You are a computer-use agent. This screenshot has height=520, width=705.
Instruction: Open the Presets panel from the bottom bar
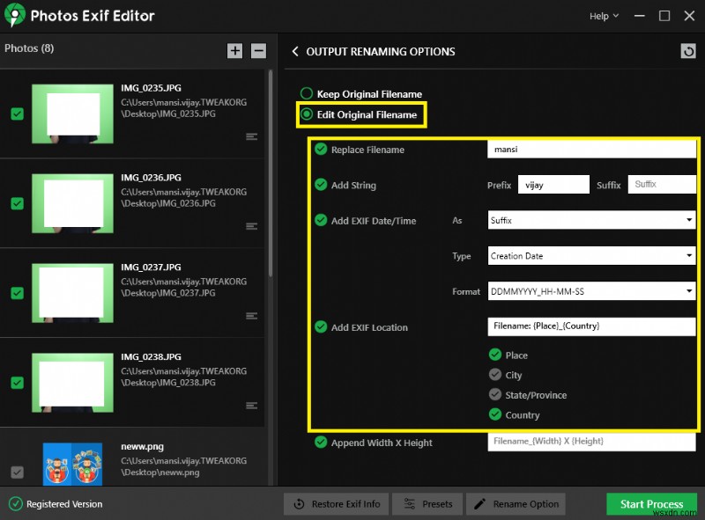click(427, 504)
